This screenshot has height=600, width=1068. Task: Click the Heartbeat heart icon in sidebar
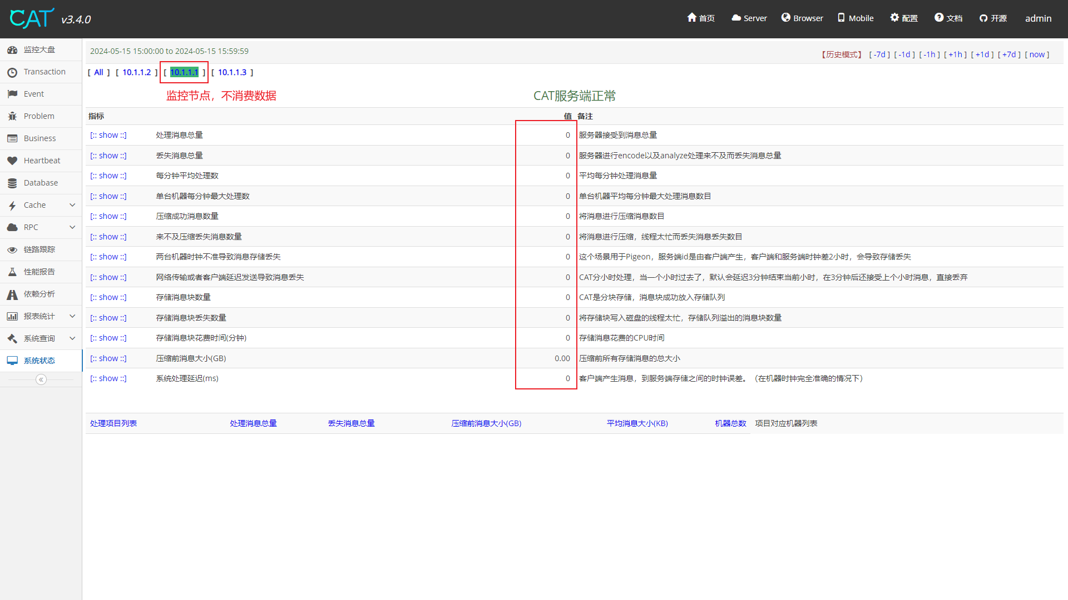click(x=12, y=161)
